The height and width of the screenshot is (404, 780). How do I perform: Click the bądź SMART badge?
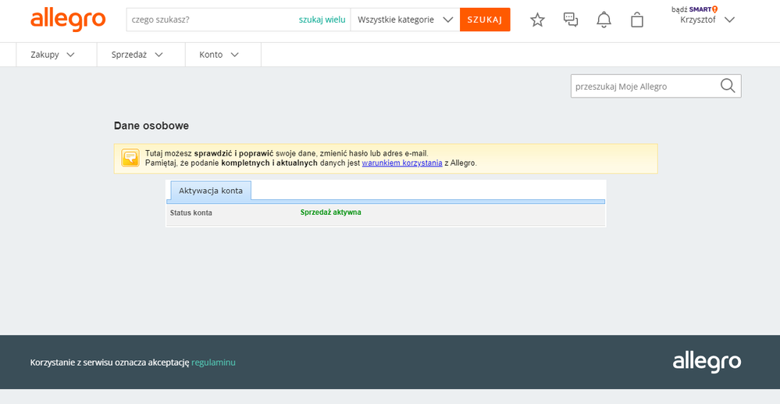[694, 9]
